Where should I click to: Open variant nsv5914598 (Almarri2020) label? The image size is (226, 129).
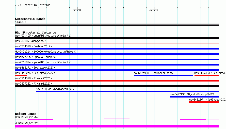(34, 78)
